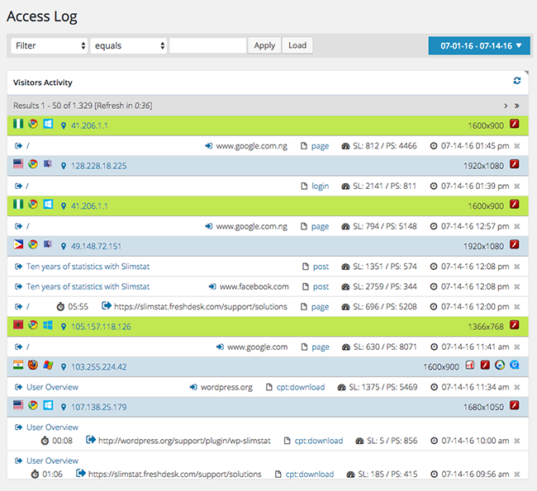Click clock icon beside 07-14-16 12:57 pm
Screen dimensions: 537x491
click(434, 226)
